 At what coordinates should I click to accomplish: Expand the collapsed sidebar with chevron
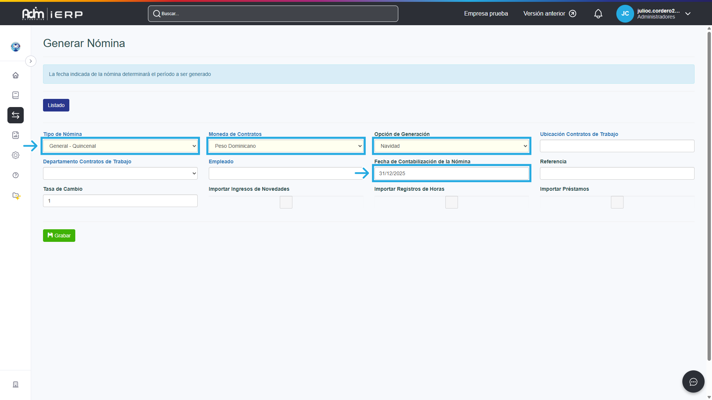31,61
